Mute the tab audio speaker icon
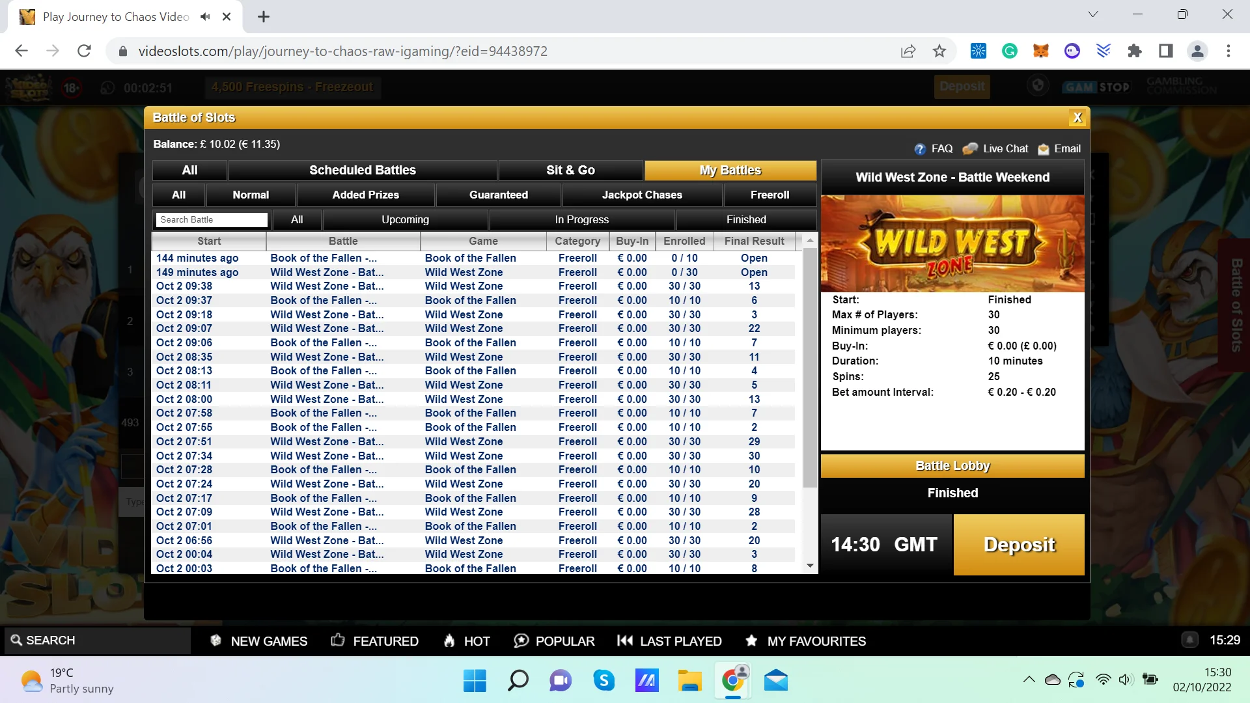 click(206, 17)
